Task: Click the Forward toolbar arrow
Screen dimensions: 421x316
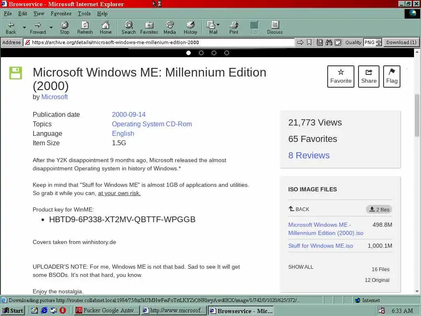Action: [x=38, y=28]
